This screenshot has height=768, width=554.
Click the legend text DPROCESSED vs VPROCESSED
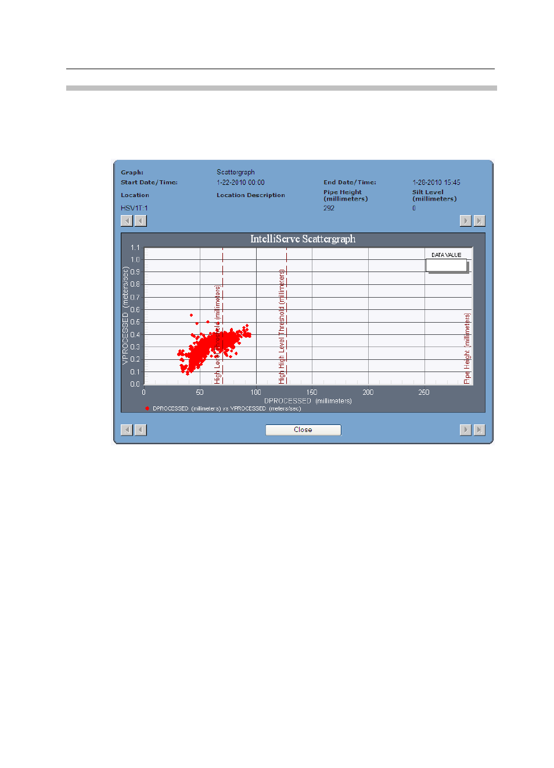tap(226, 409)
